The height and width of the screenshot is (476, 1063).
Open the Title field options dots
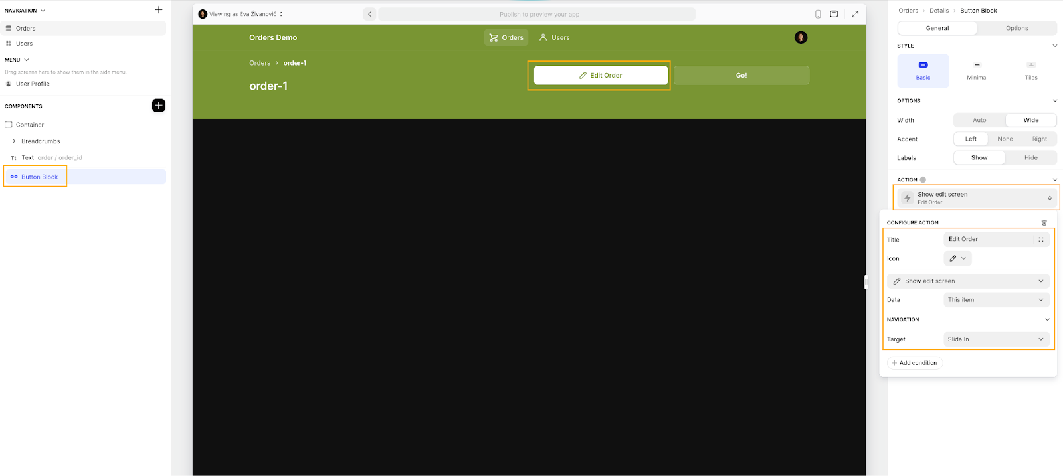pyautogui.click(x=1041, y=240)
